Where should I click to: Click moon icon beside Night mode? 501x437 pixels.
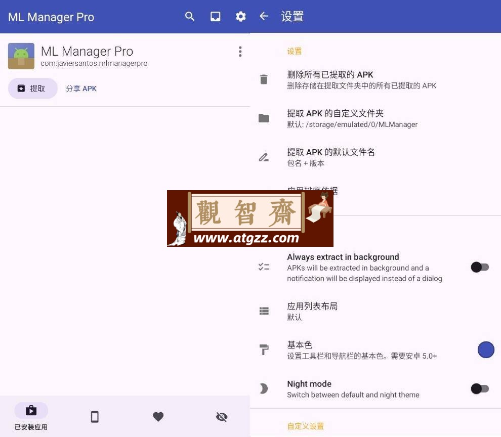[x=264, y=388]
